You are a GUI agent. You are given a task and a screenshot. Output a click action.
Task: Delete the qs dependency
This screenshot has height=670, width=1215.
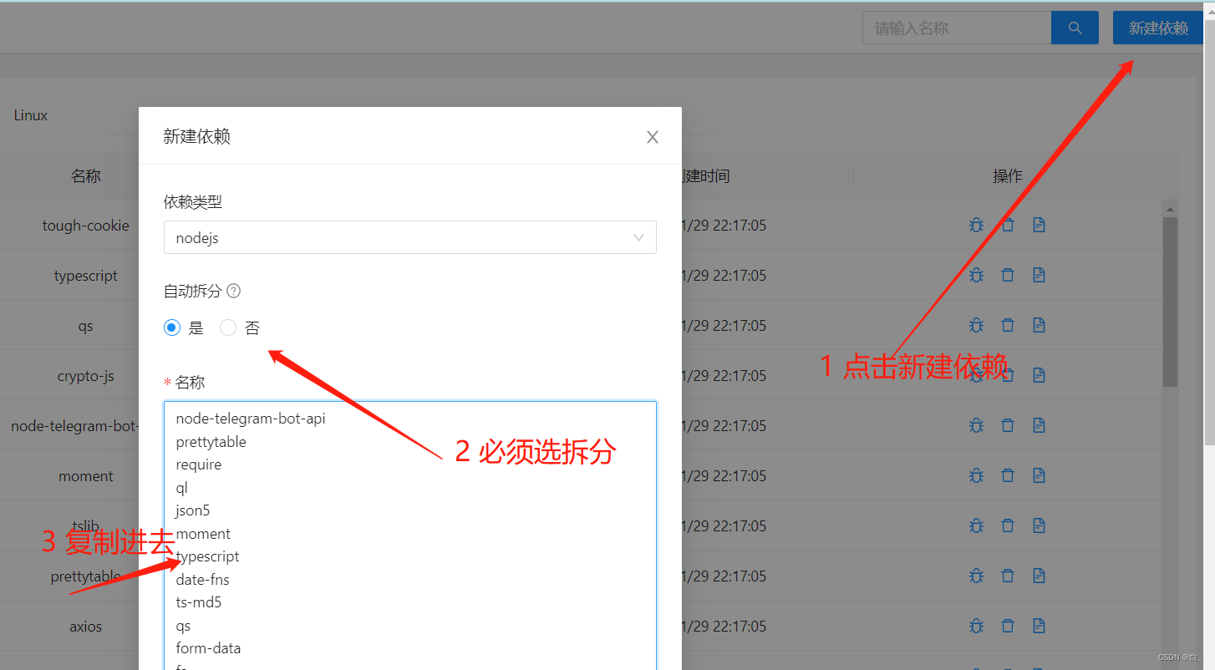coord(1008,325)
